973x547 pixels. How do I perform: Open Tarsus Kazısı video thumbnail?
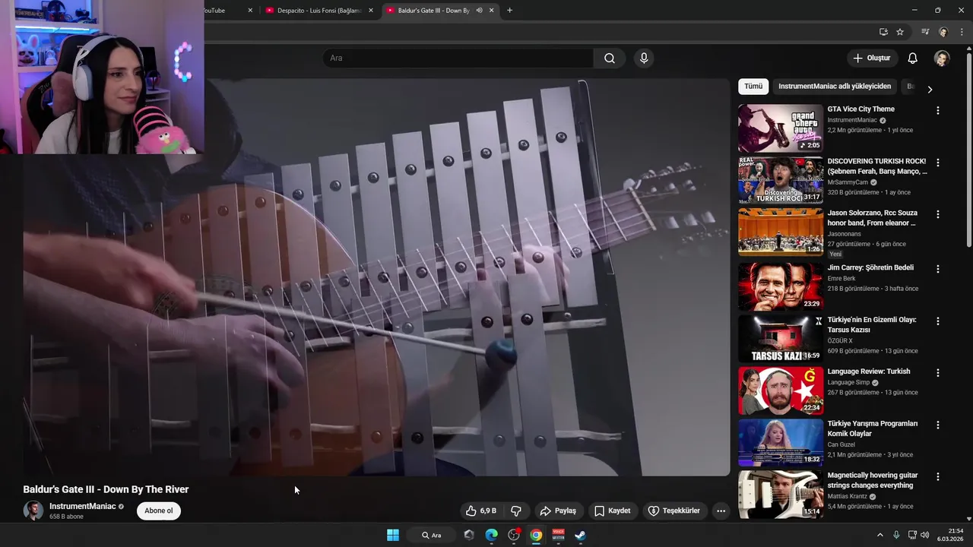tap(780, 338)
